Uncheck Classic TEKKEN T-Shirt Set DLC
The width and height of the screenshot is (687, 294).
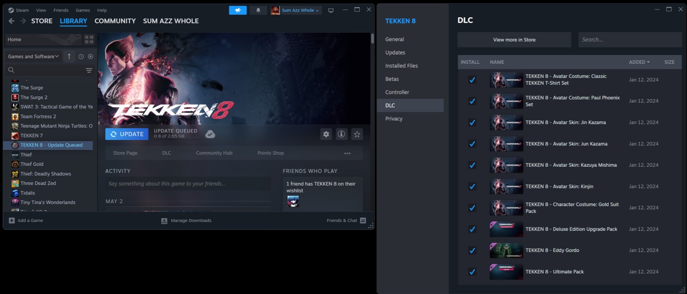click(472, 80)
